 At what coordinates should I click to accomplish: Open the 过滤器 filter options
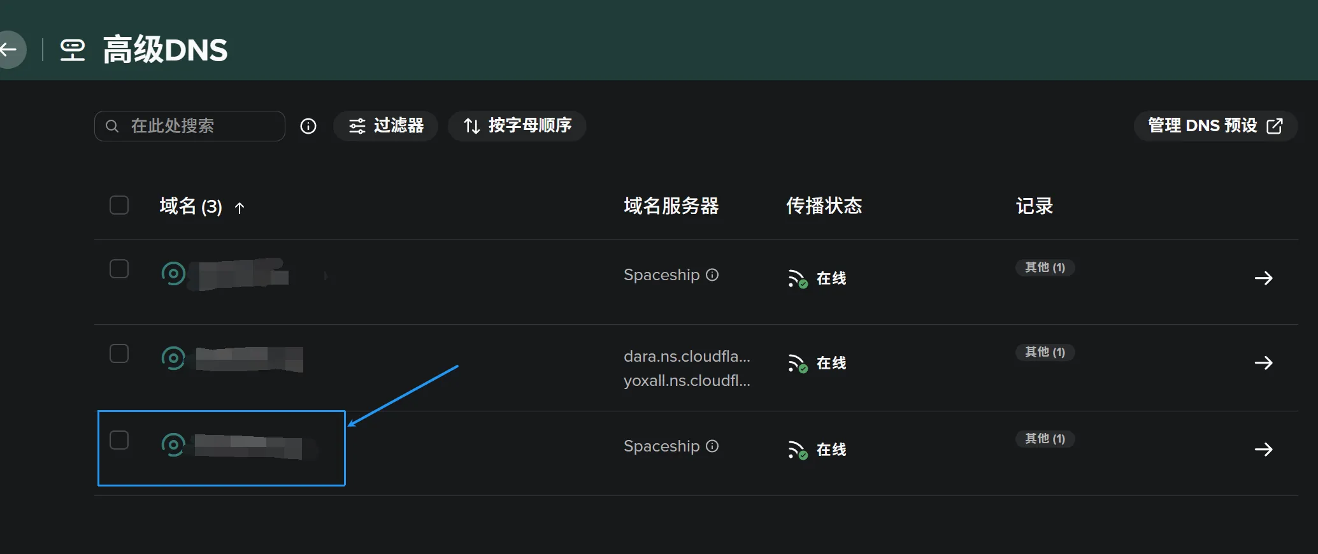tap(385, 126)
